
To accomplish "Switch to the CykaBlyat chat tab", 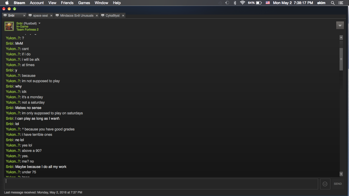I will pyautogui.click(x=112, y=16).
